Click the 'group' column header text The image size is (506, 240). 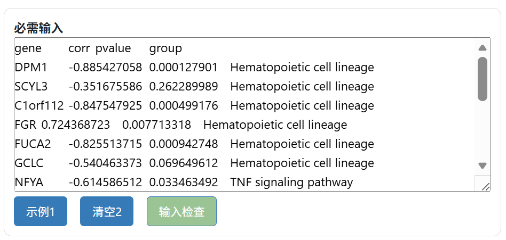[x=165, y=48]
